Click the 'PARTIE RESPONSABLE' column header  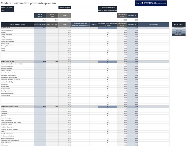click(x=80, y=25)
